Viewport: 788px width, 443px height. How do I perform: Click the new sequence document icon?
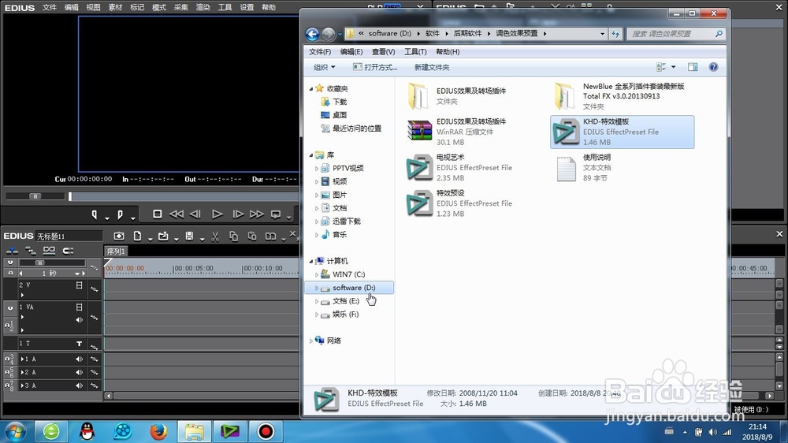[137, 236]
